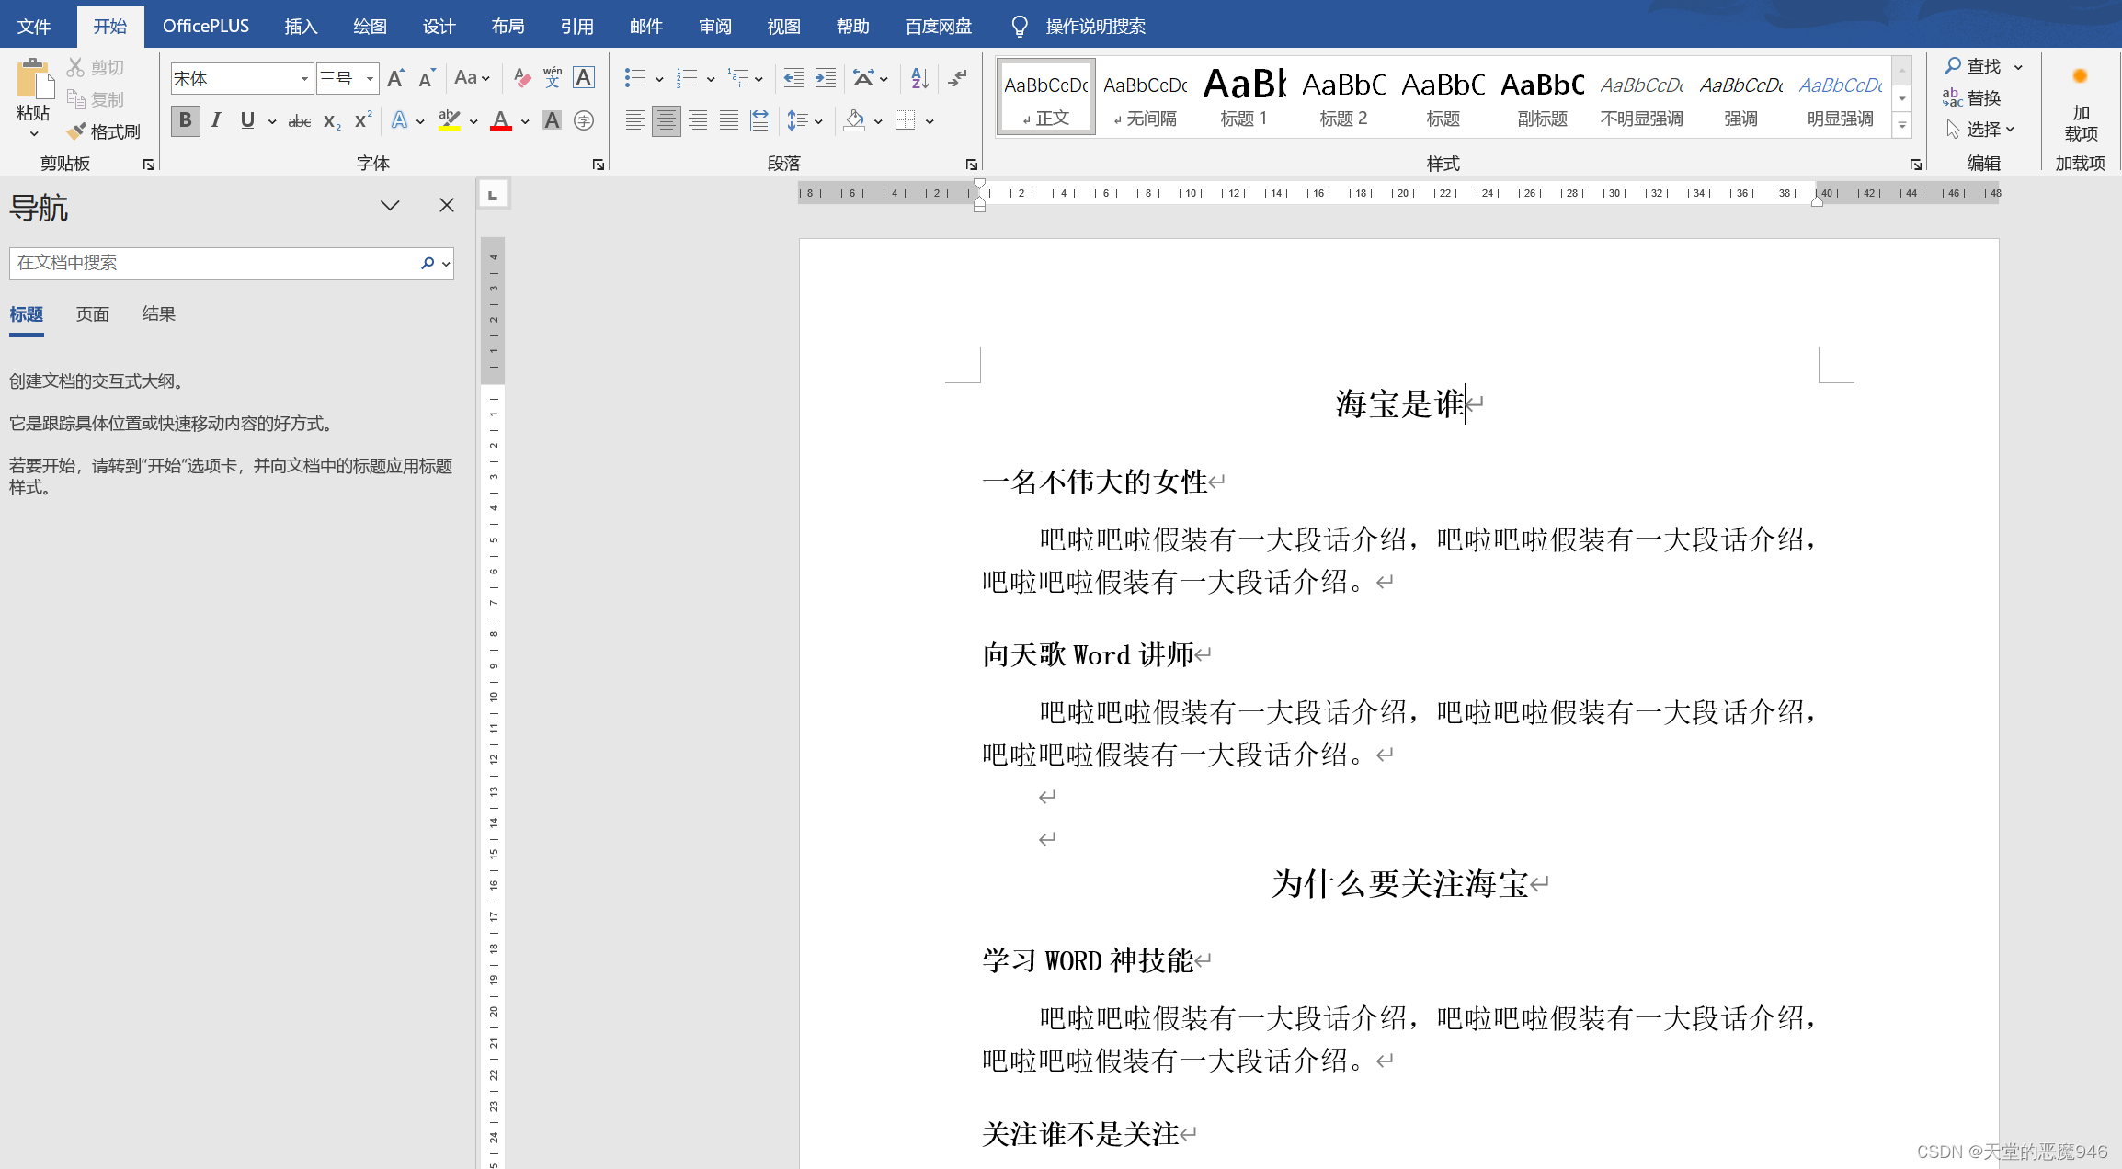Apply the 副标题 style
2122x1169 pixels.
pyautogui.click(x=1542, y=96)
